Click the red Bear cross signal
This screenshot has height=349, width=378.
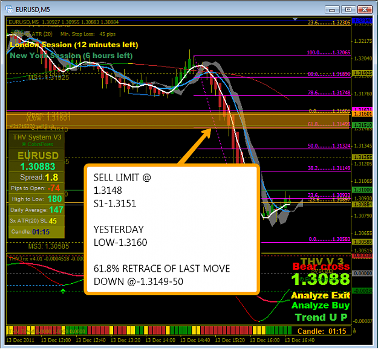(321, 266)
